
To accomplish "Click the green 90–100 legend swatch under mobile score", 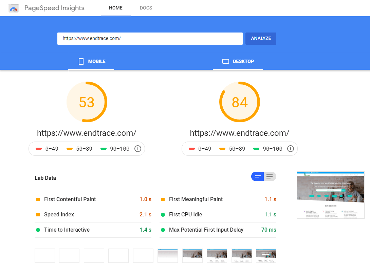I will tap(103, 149).
